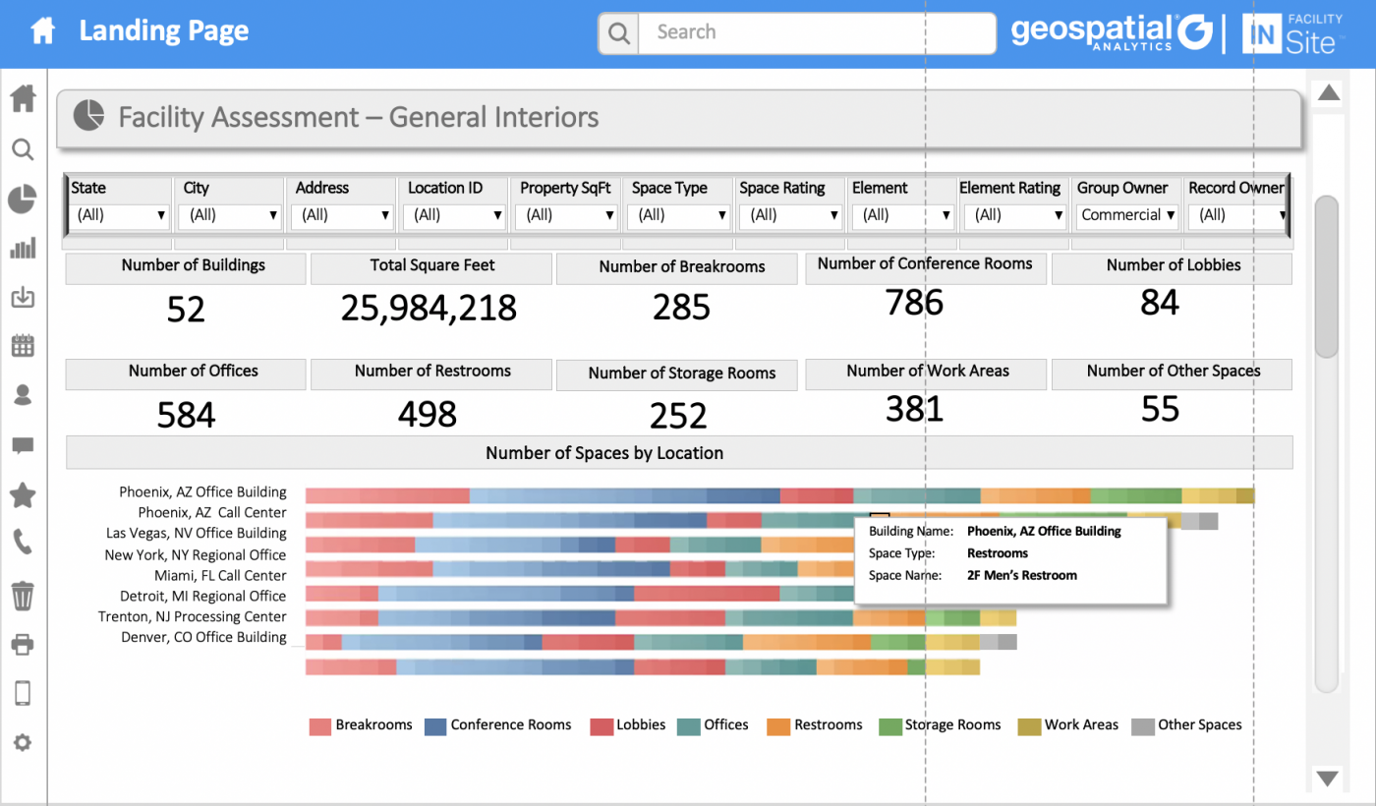Click the Number of Spaces by Location header
This screenshot has width=1376, height=806.
(679, 453)
